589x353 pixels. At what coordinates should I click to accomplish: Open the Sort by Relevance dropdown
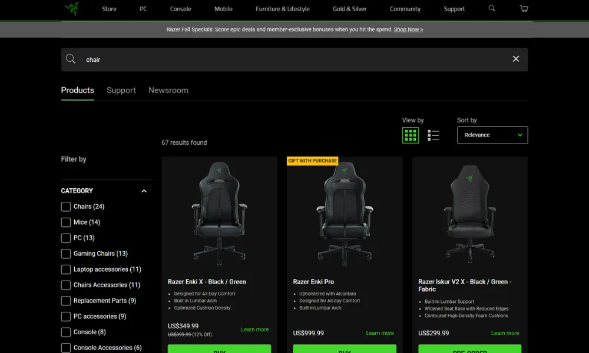(x=492, y=135)
